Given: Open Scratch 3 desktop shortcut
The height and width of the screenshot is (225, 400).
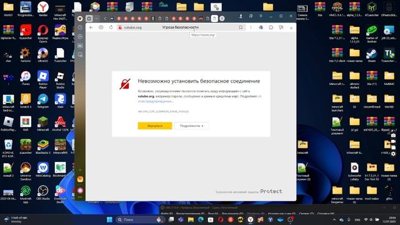Looking at the screenshot, I should coord(26,101).
